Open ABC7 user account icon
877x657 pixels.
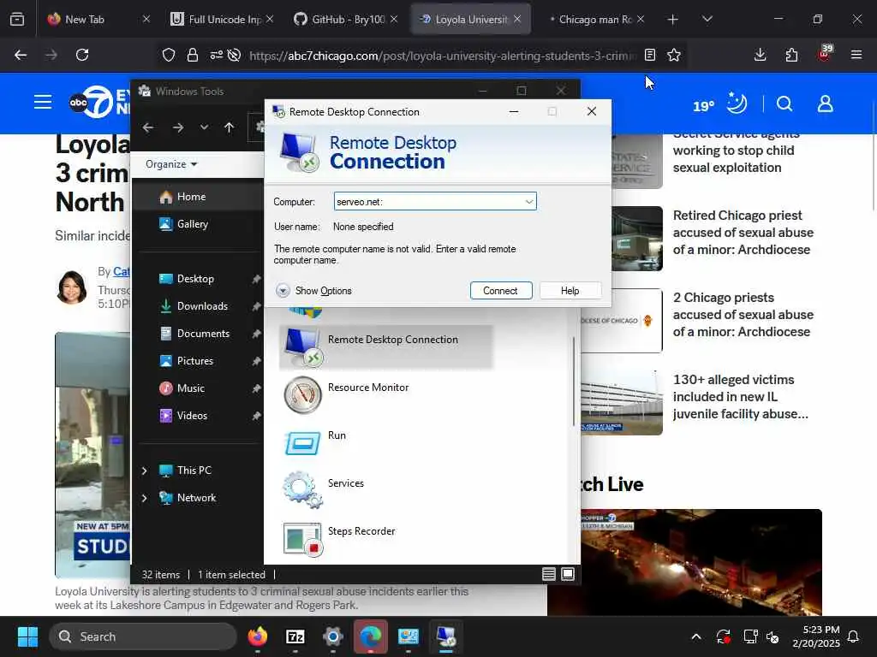pyautogui.click(x=826, y=104)
